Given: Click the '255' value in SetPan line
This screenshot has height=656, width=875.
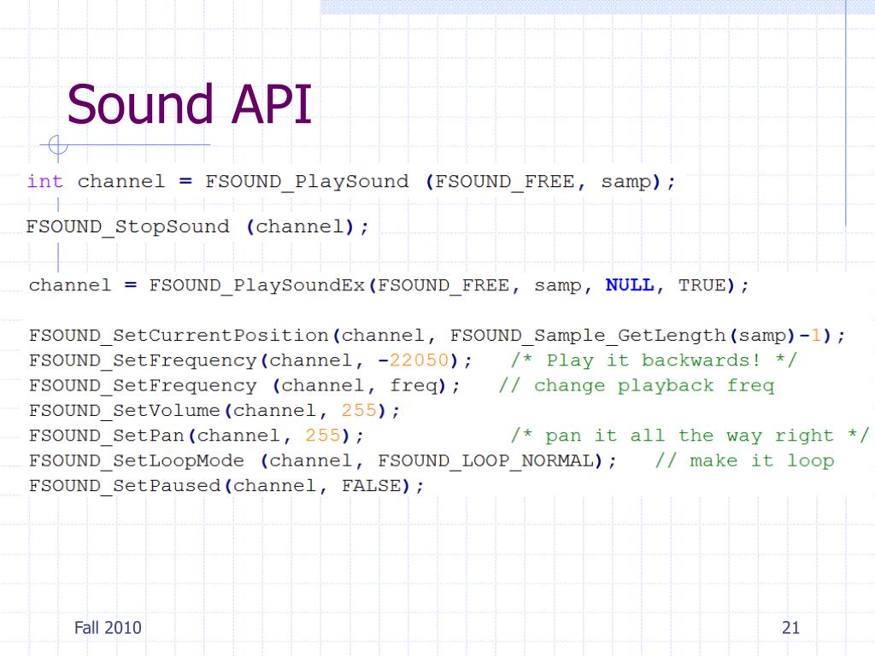Looking at the screenshot, I should 322,436.
